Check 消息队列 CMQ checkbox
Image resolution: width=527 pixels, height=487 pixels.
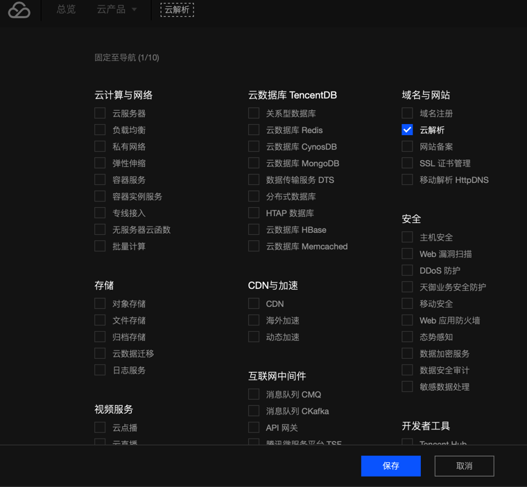[254, 394]
